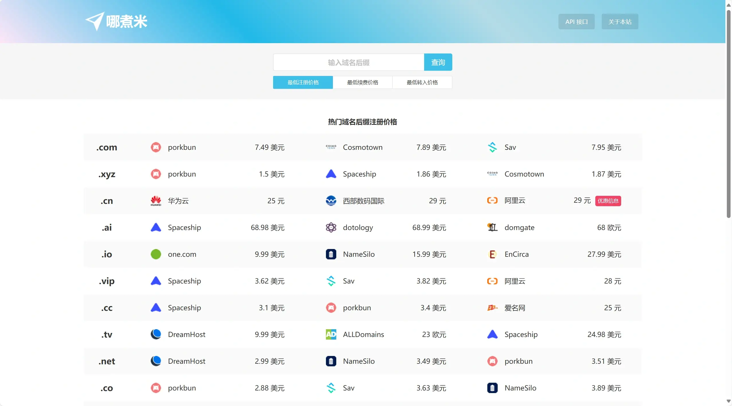Click the dotology icon in .ai row
732x406 pixels.
[331, 227]
